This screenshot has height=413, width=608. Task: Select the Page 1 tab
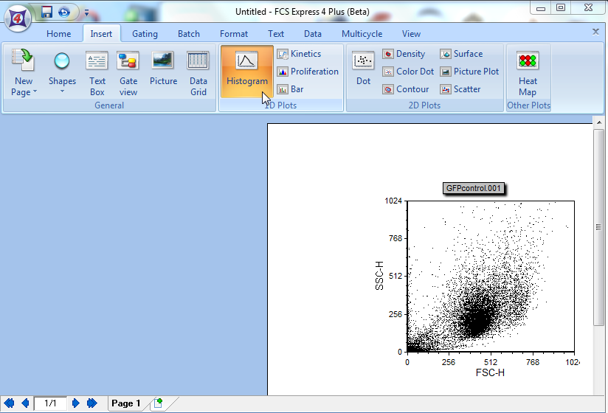125,403
